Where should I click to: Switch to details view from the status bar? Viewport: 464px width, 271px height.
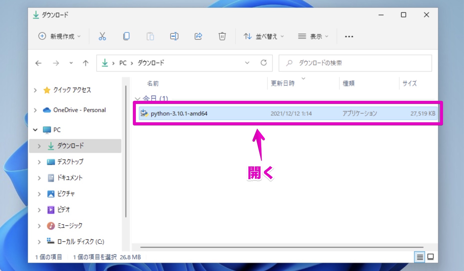pos(420,257)
